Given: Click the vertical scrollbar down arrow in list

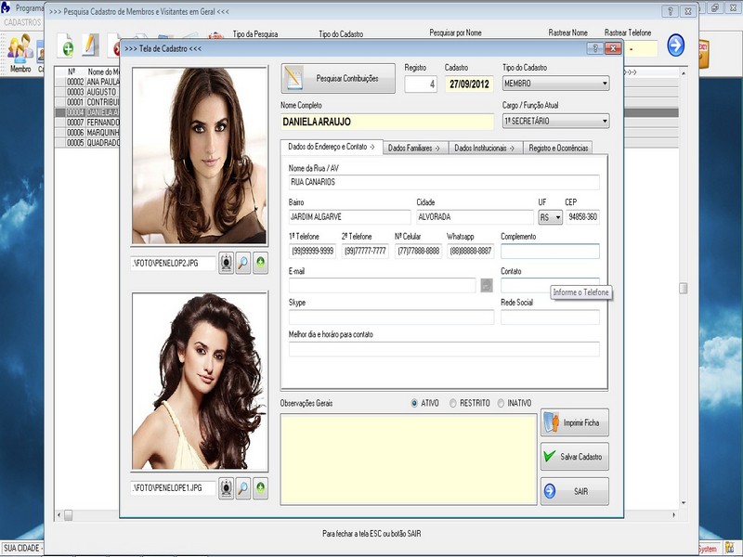Looking at the screenshot, I should (x=684, y=503).
